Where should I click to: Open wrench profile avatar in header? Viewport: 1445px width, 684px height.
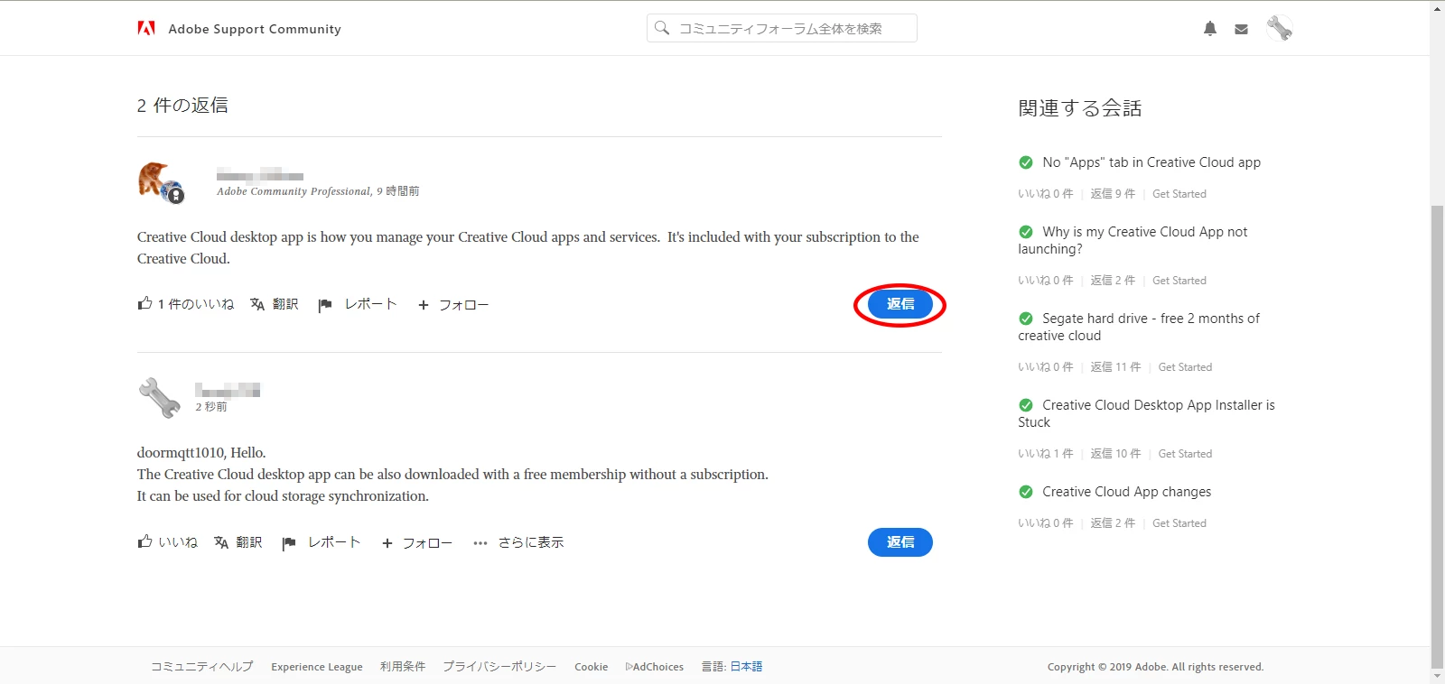tap(1279, 28)
